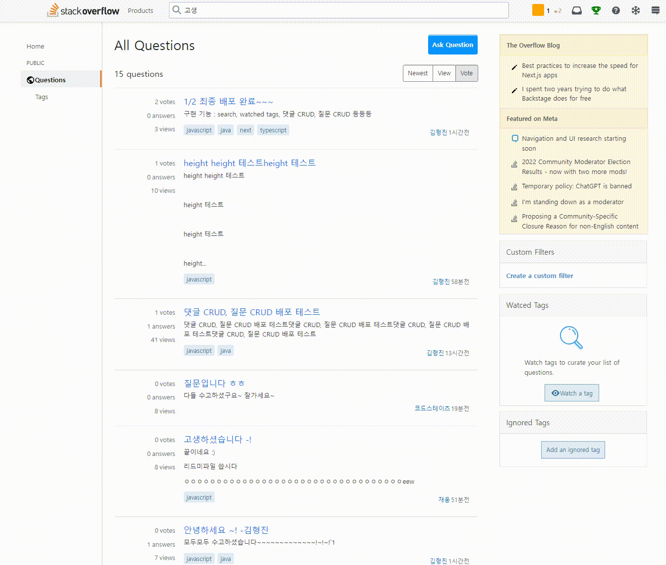Click the profile avatar in the top bar
Screen dimensions: 666x565
[x=538, y=9]
